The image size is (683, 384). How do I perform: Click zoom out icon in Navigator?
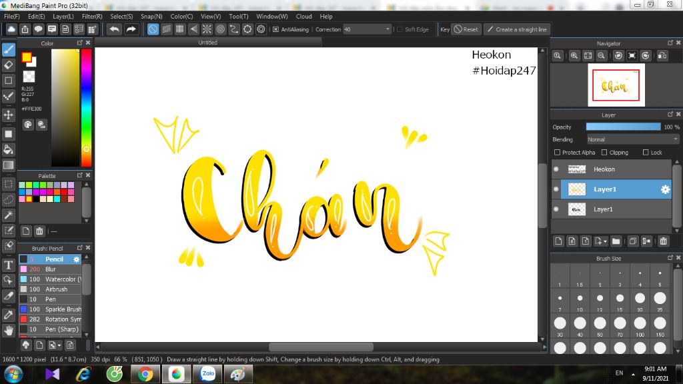pos(602,56)
